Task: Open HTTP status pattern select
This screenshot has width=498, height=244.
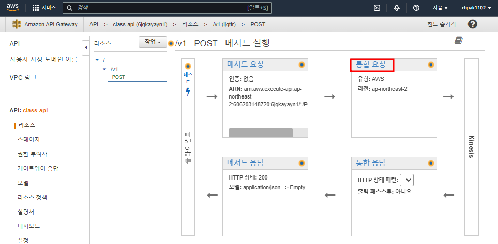Action: [x=406, y=181]
